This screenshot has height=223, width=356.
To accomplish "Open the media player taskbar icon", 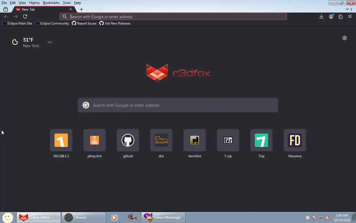I will pyautogui.click(x=114, y=217).
